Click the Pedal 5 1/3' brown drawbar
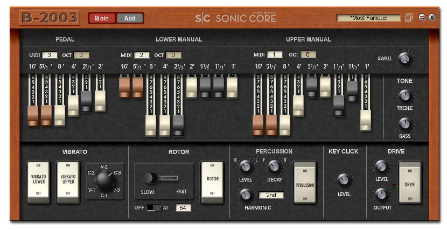Image resolution: width=447 pixels, height=230 pixels. point(46,115)
